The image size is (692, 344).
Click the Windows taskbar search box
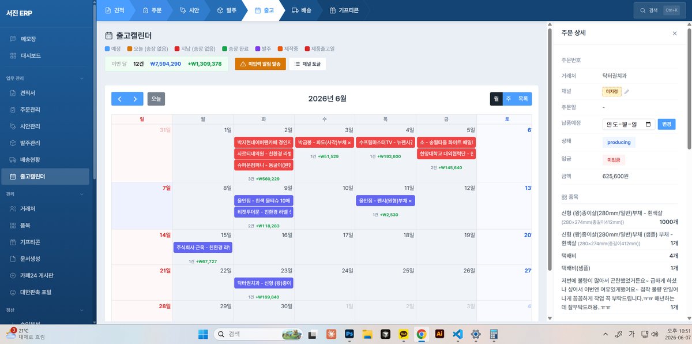258,334
